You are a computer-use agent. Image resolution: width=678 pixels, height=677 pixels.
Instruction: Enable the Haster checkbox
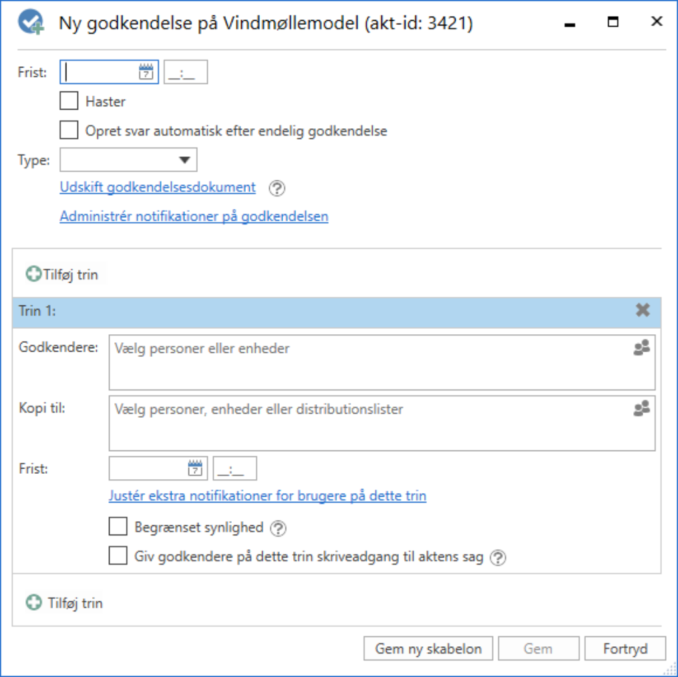(69, 102)
